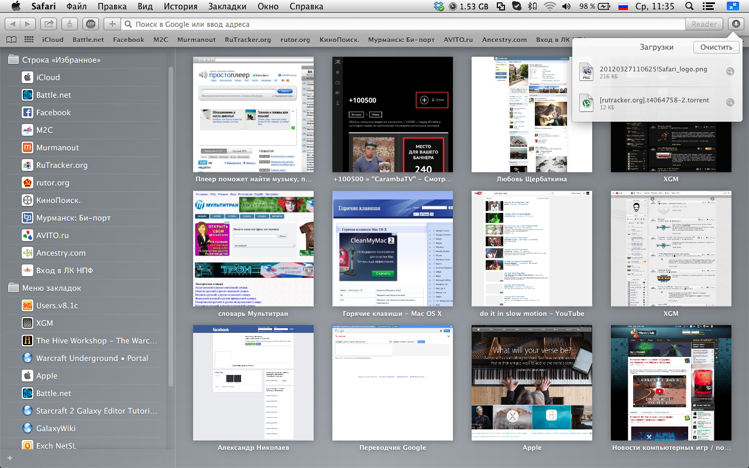The image size is (749, 468).
Task: Open Ancestry.com link in the bookmarks bar
Action: [504, 40]
